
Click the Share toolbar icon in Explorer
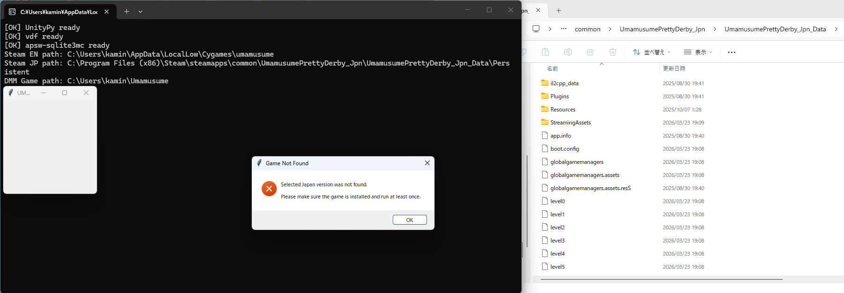(x=590, y=52)
